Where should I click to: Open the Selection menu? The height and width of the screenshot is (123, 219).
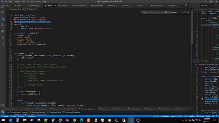[17, 2]
